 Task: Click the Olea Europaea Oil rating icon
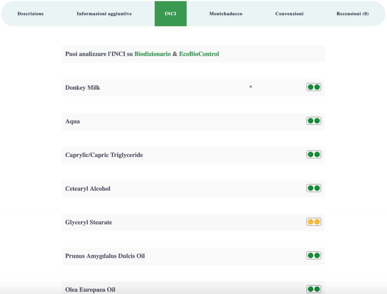[314, 289]
